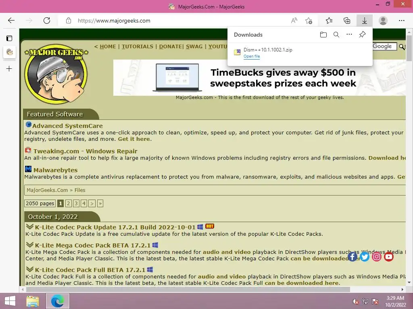Image resolution: width=413 pixels, height=309 pixels.
Task: Click the MajorGeeks.Com breadcrumb link
Action: pyautogui.click(x=47, y=190)
